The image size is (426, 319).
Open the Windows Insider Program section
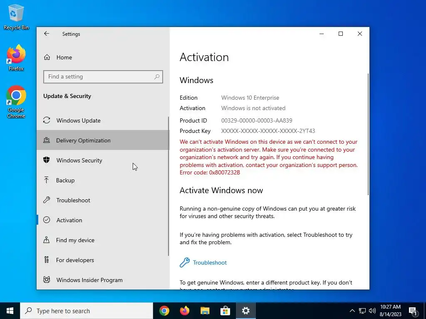coord(102,280)
